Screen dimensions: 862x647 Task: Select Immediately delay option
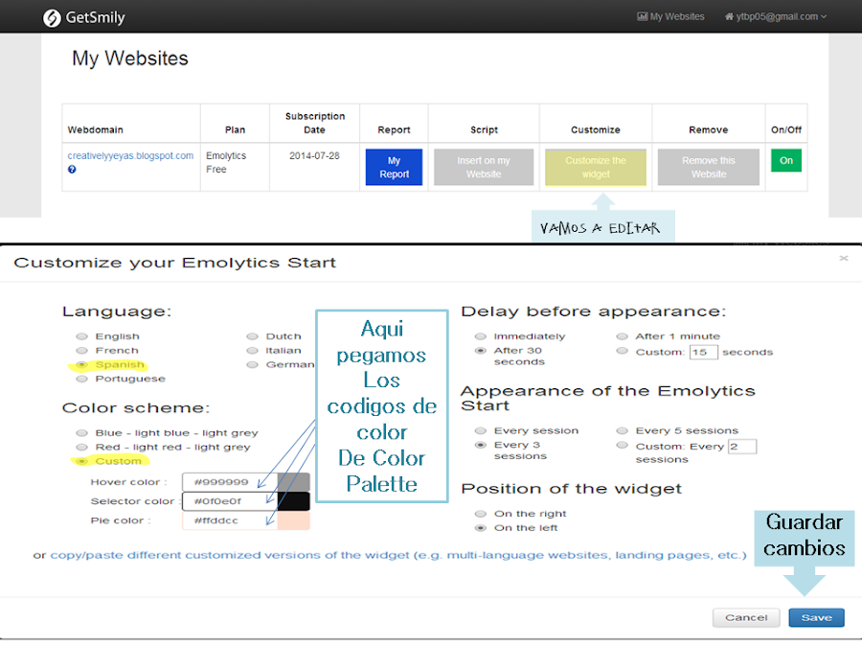pyautogui.click(x=481, y=336)
